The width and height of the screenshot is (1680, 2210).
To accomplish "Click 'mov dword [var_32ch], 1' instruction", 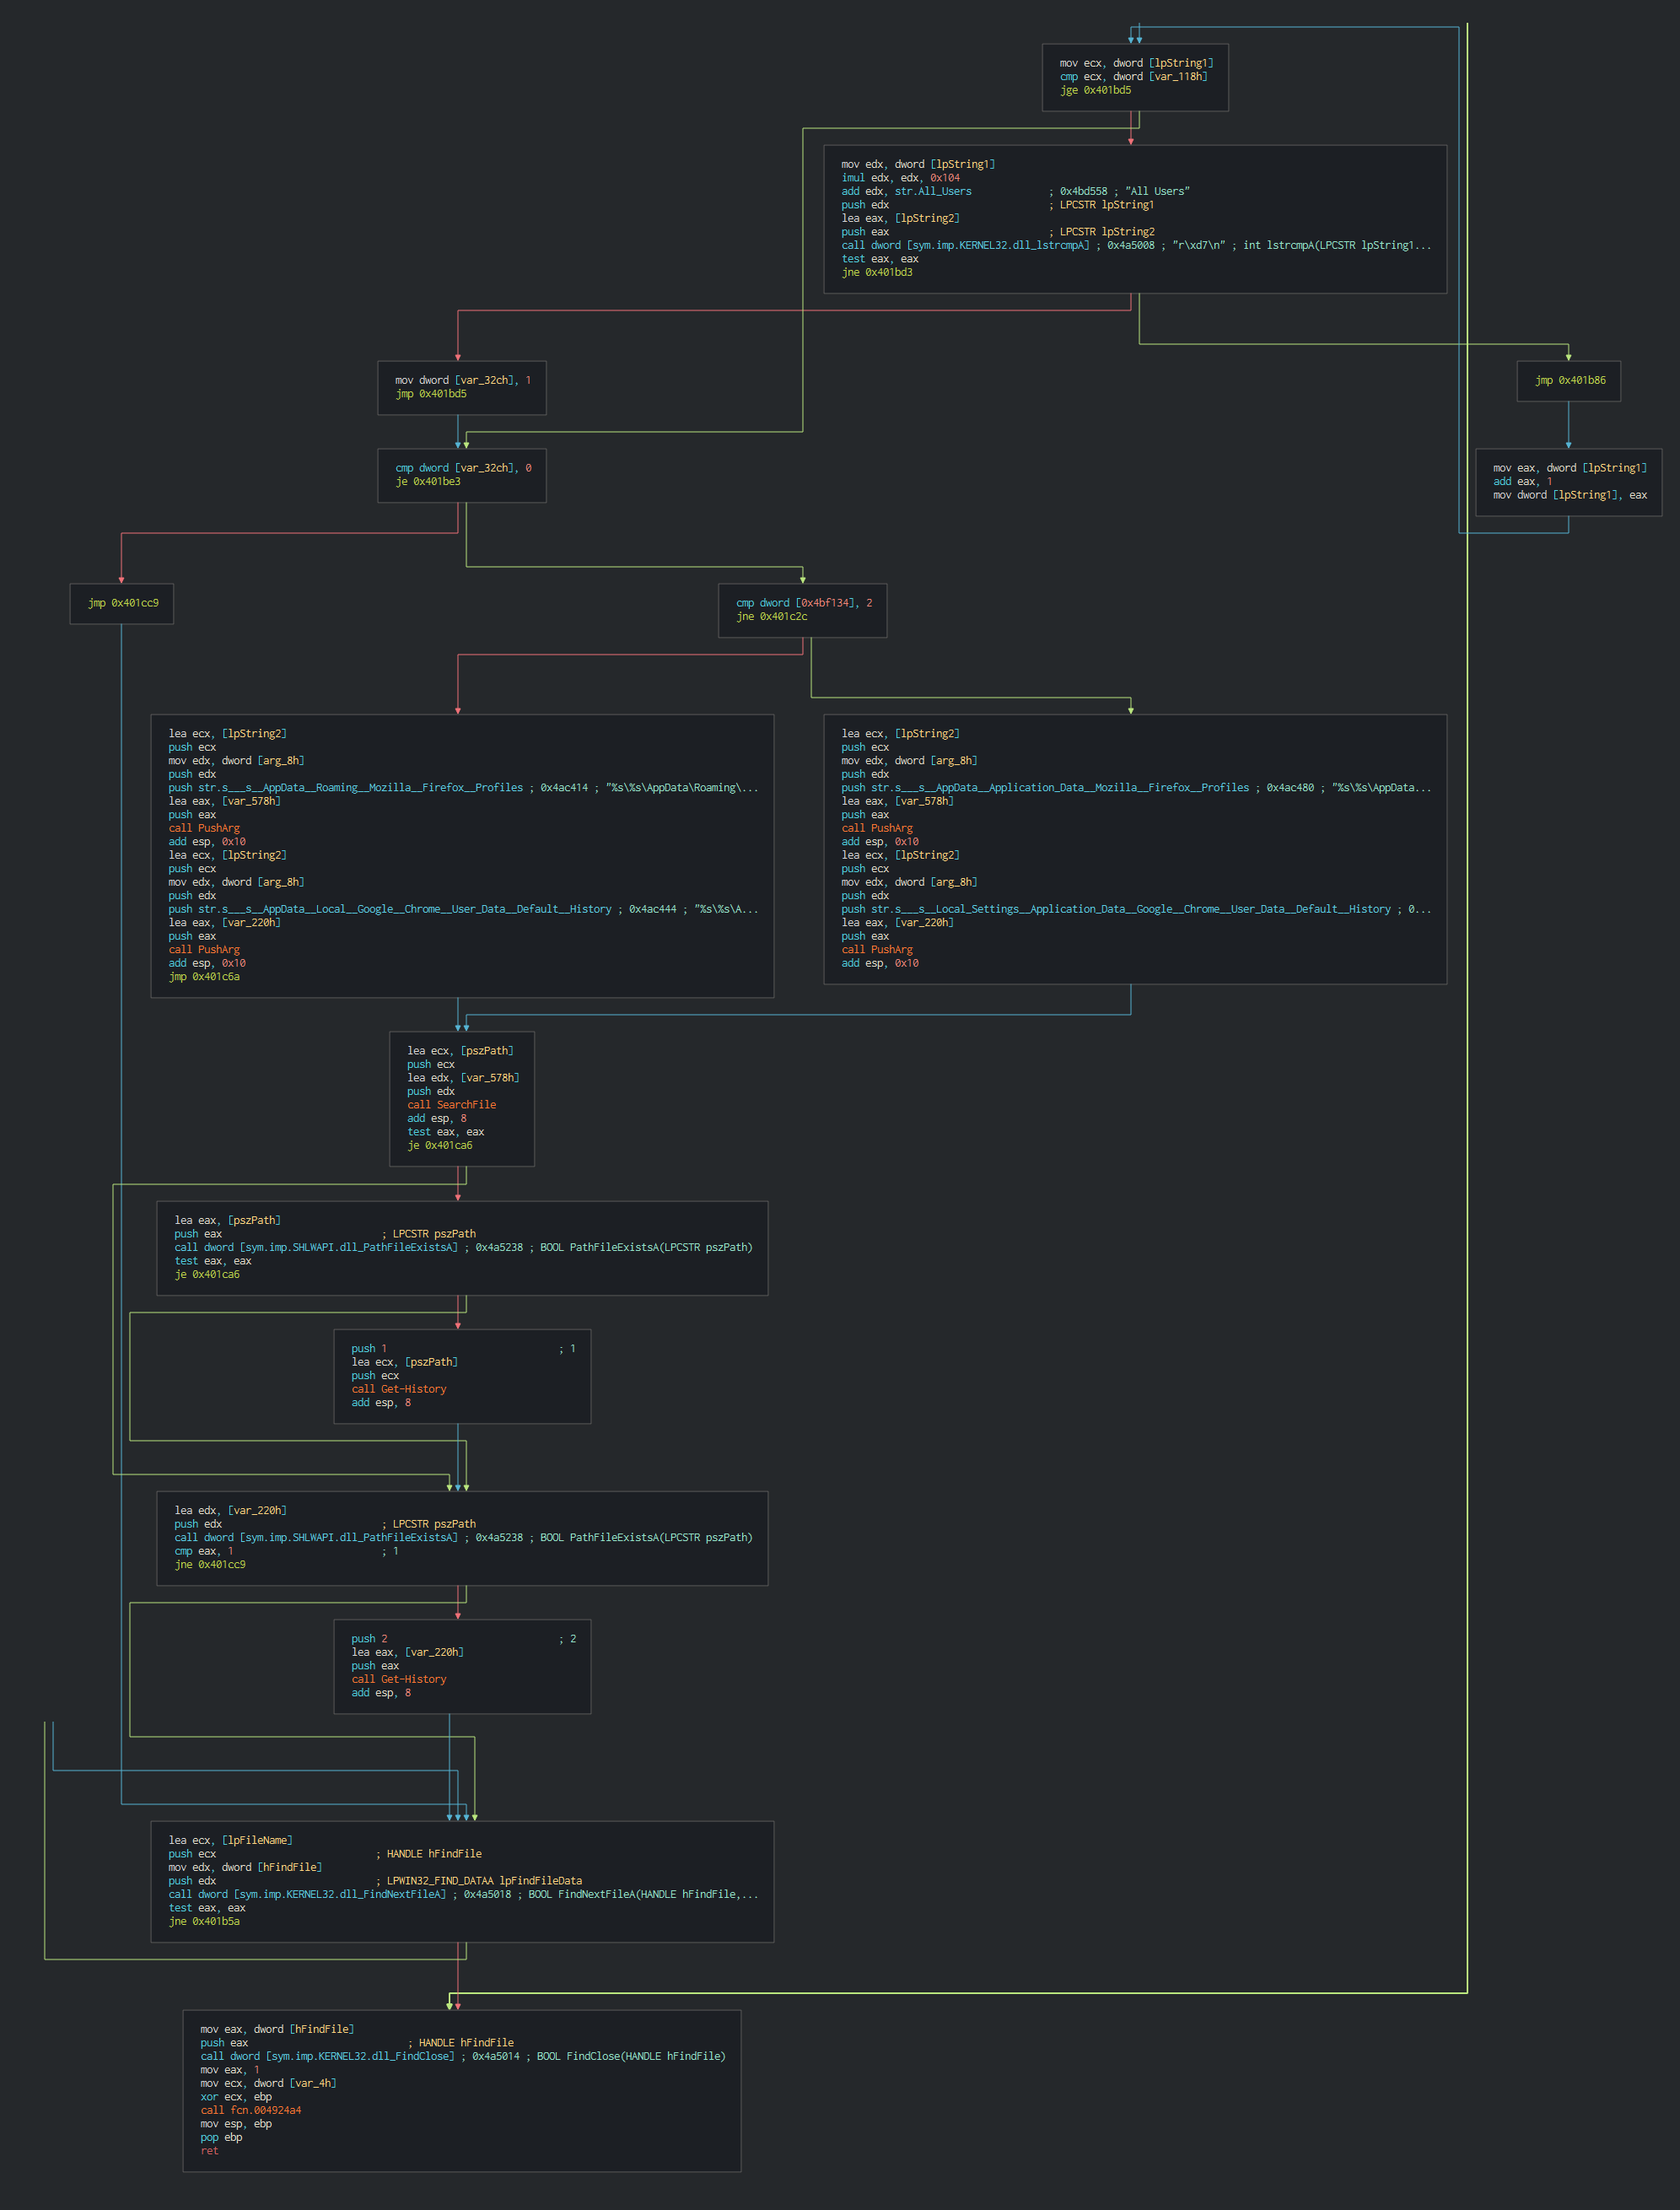I will [x=462, y=380].
